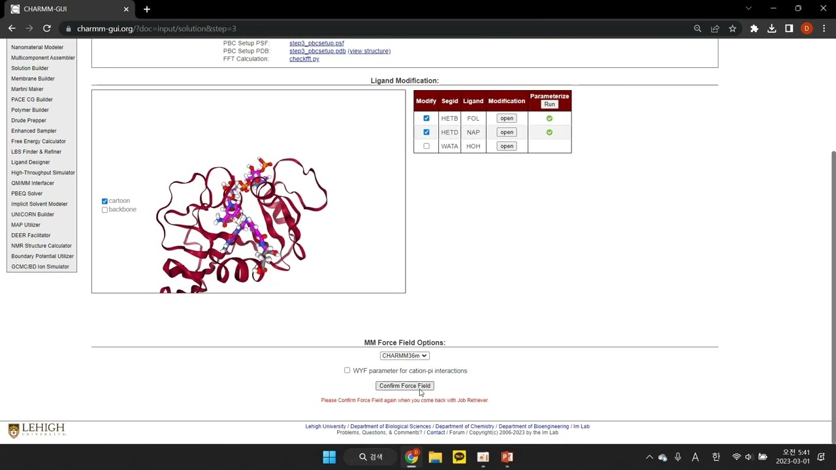836x470 pixels.
Task: Open Nanomaterial Modeler from the sidebar
Action: (37, 47)
